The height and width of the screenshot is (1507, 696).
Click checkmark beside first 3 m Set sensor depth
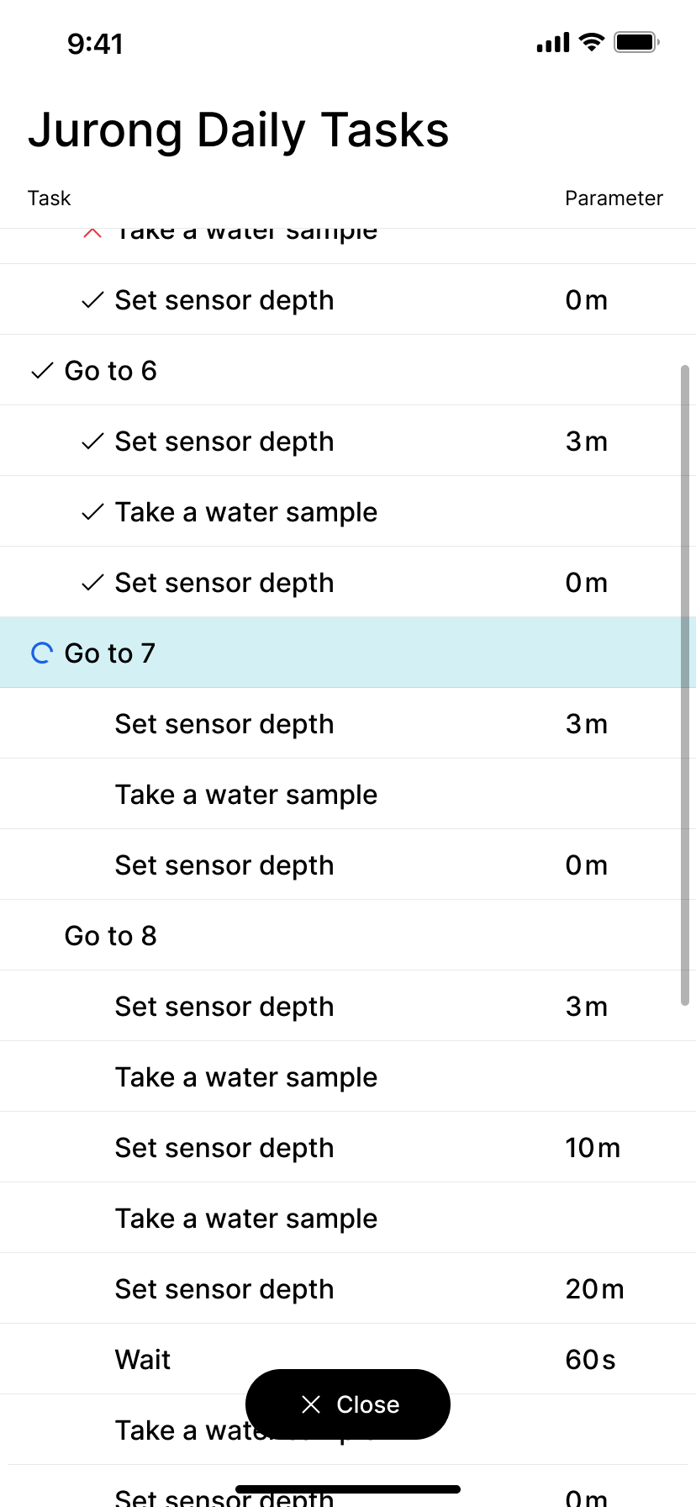click(x=92, y=442)
